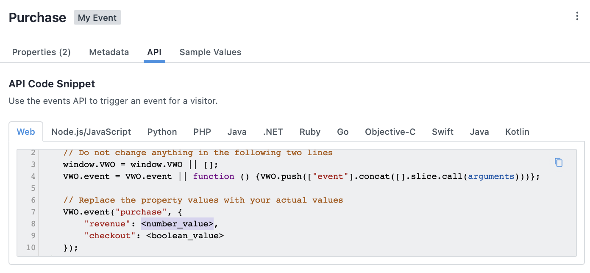Open the Objective-C snippet tab
Viewport: 590px width, 273px height.
tap(390, 132)
